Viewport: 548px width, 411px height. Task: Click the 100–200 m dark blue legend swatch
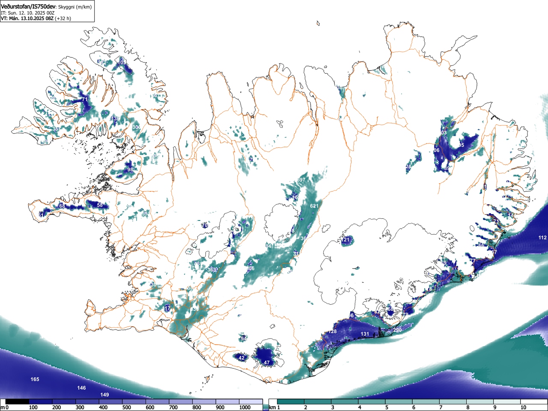click(41, 402)
